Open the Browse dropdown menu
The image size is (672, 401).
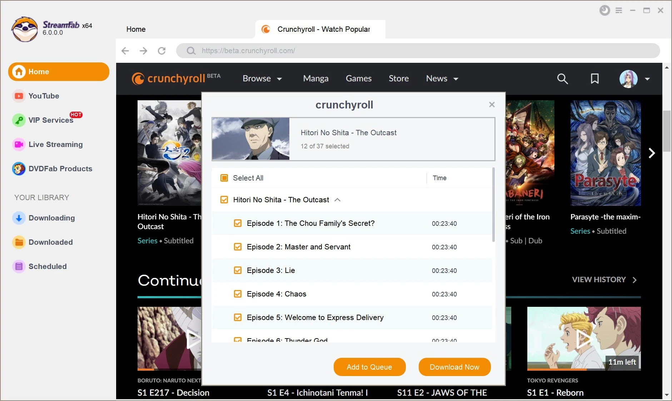pos(262,78)
